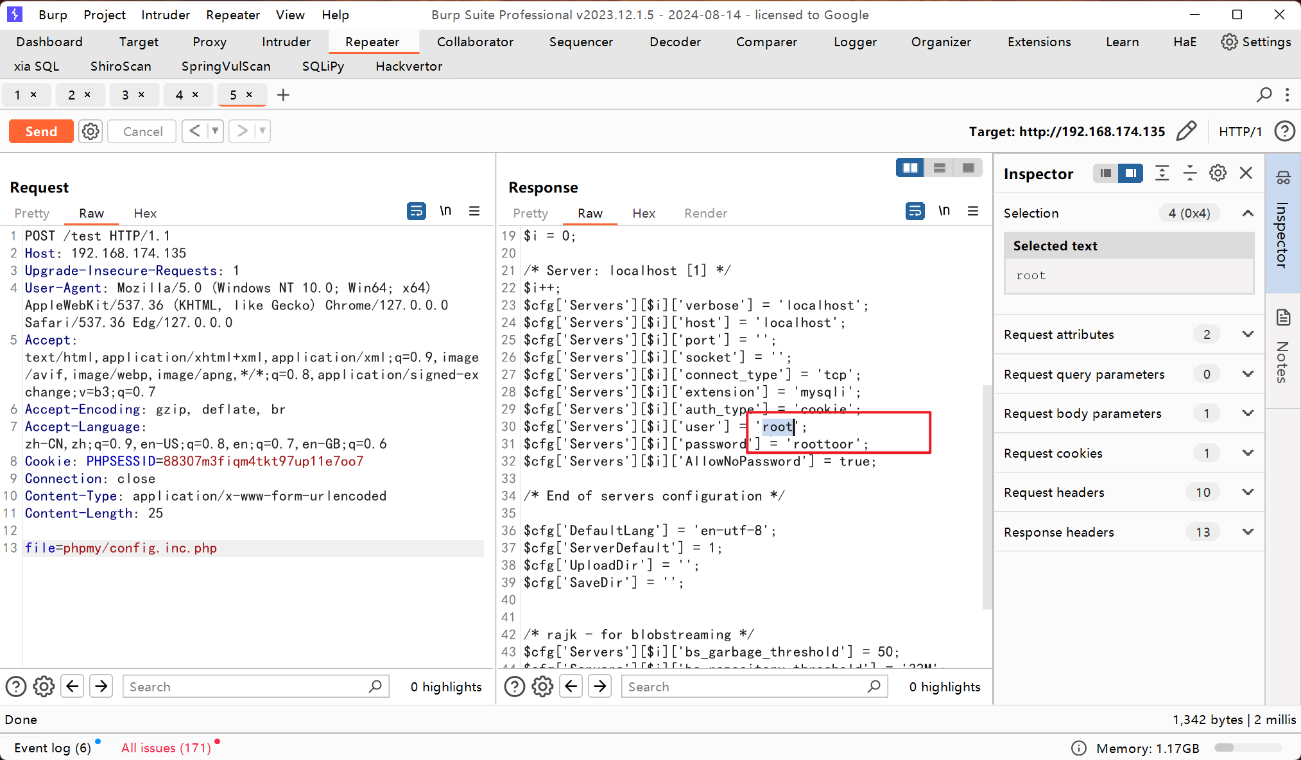The height and width of the screenshot is (760, 1301).
Task: Dock the Inspector at the right layout
Action: click(x=1130, y=173)
